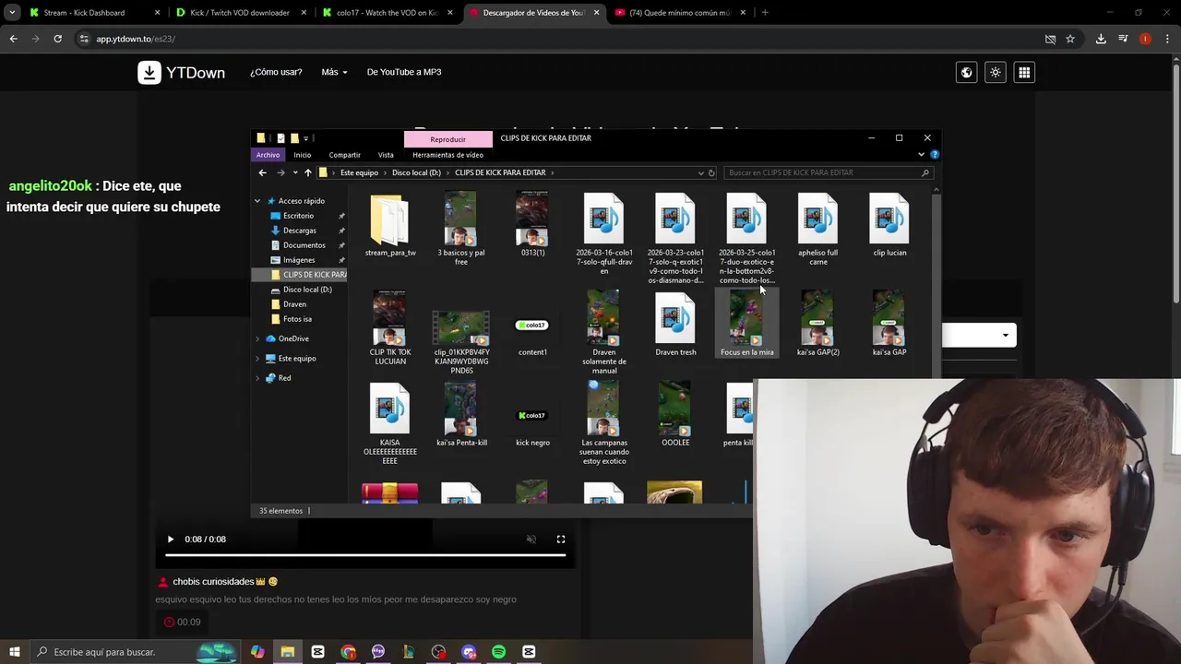
Task: Select the '3 basicos y pal free' video
Action: 460,229
